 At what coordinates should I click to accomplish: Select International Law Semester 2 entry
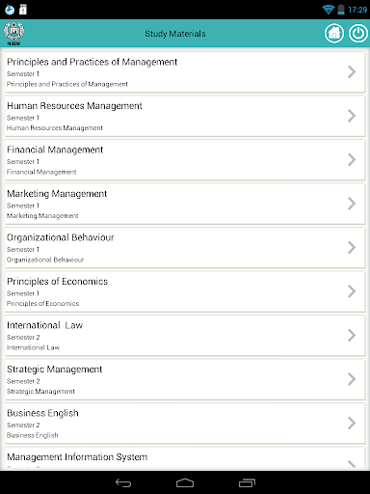(x=185, y=336)
